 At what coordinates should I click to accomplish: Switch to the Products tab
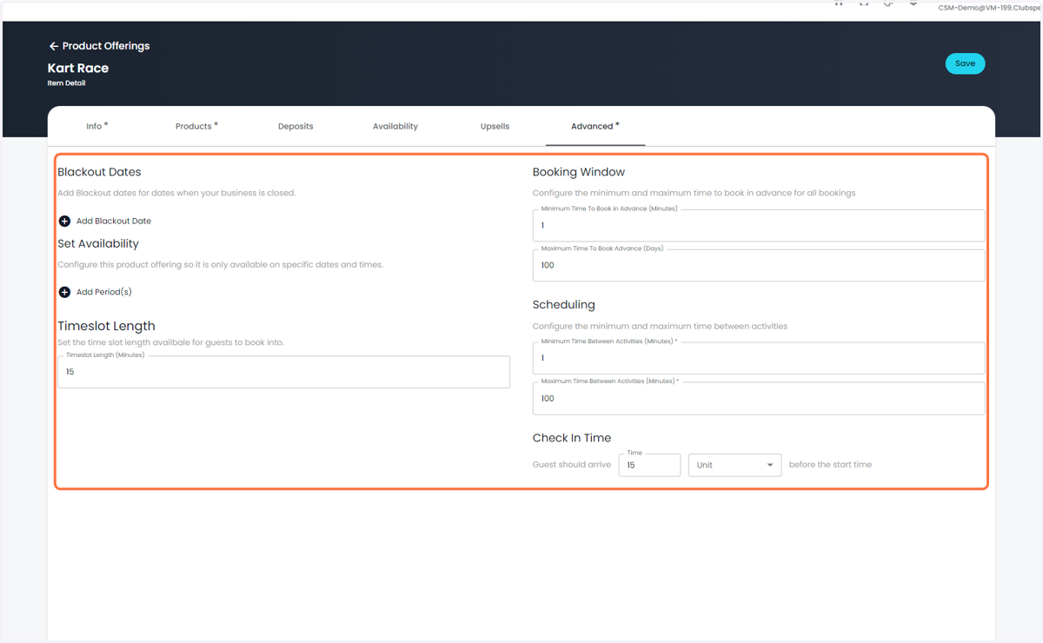tap(196, 126)
